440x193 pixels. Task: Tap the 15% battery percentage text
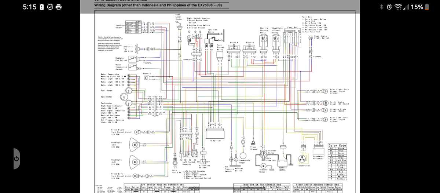tap(417, 7)
